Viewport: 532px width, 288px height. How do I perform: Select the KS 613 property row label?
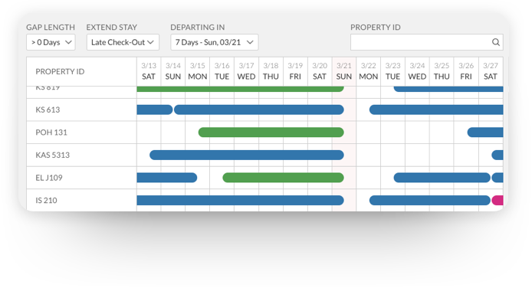[x=48, y=110]
